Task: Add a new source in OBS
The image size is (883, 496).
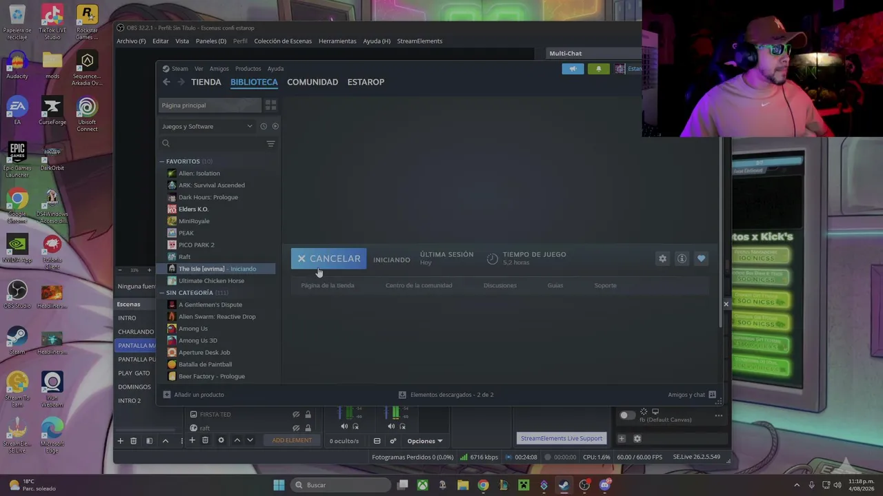Action: (192, 440)
